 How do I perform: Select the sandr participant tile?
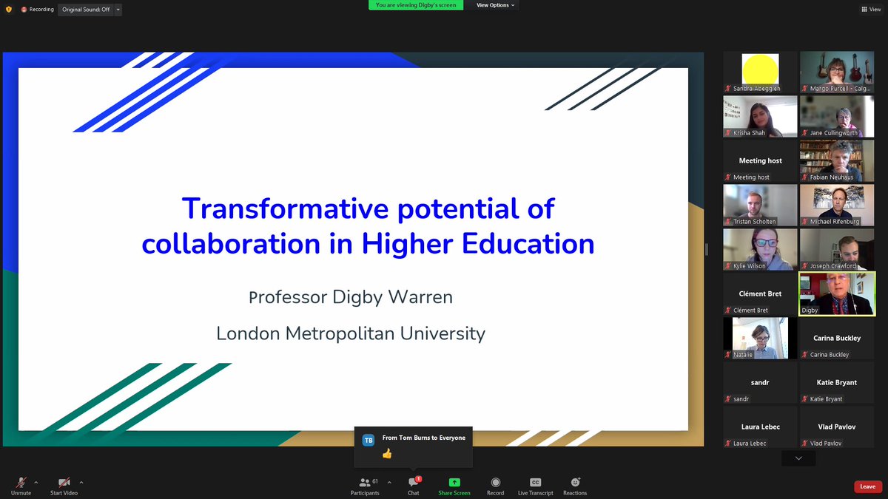tap(760, 383)
